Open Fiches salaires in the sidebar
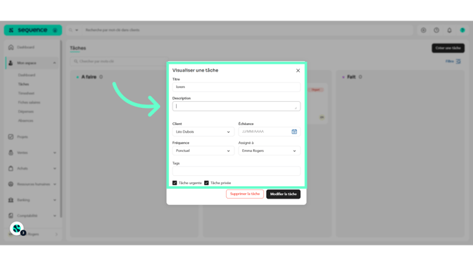 pyautogui.click(x=29, y=102)
